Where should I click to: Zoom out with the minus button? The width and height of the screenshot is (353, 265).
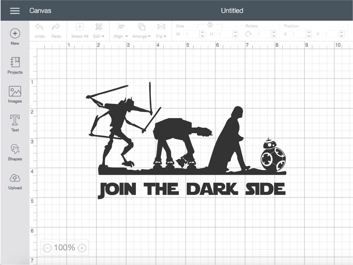click(x=47, y=248)
